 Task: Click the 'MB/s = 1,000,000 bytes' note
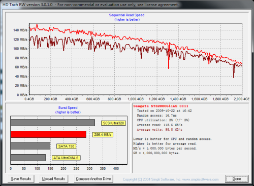pos(165,148)
